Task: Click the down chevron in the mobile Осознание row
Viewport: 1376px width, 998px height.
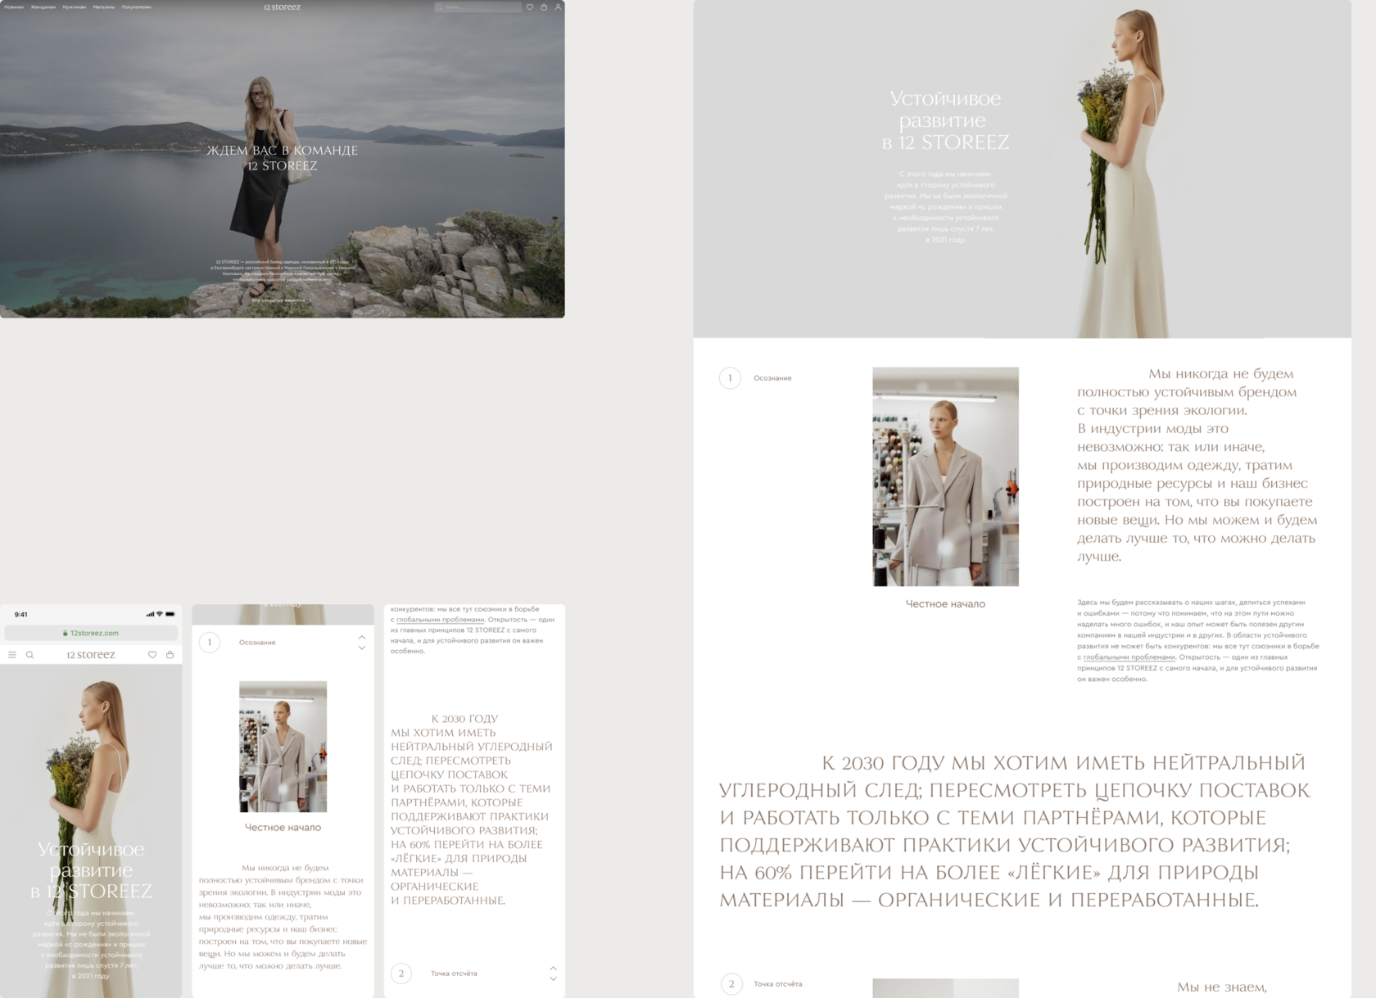Action: click(362, 648)
